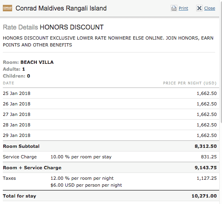Click the 'Adults:' label
222x204 pixels.
(12, 69)
